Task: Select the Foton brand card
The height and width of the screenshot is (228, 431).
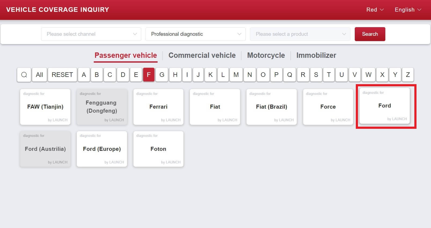Action: click(x=158, y=149)
